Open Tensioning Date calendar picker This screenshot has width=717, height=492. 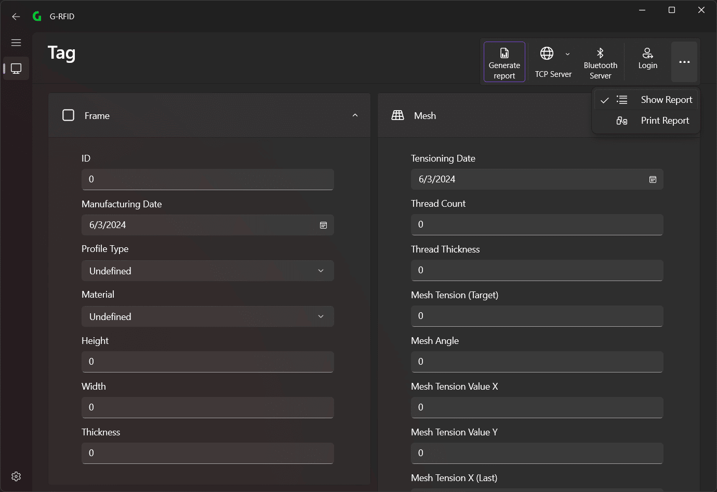[x=653, y=179]
